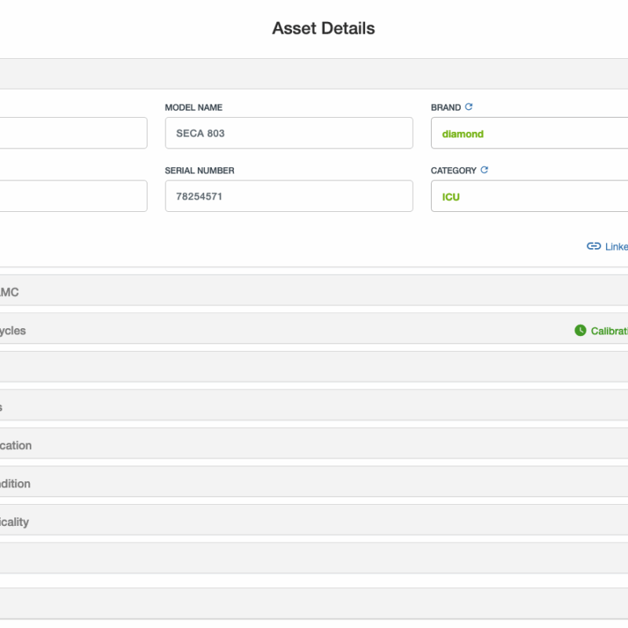This screenshot has width=628, height=628.
Task: Expand the section ending in MC
Action: [x=314, y=290]
